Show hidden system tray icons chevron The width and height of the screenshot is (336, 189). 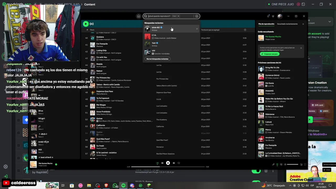pyautogui.click(x=291, y=186)
